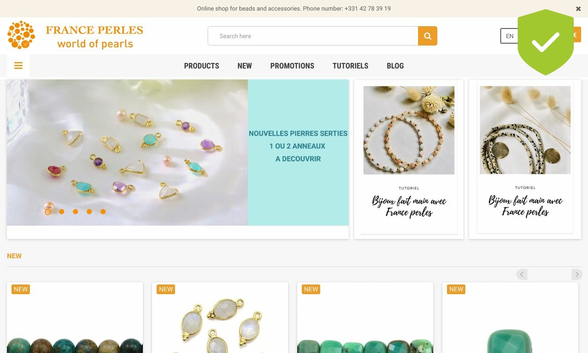The image size is (588, 353).
Task: Open the BLOG link
Action: (x=395, y=66)
